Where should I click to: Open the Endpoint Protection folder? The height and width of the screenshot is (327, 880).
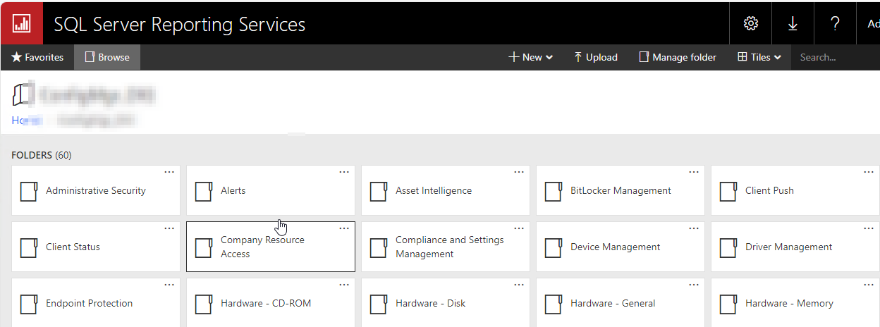pos(96,303)
